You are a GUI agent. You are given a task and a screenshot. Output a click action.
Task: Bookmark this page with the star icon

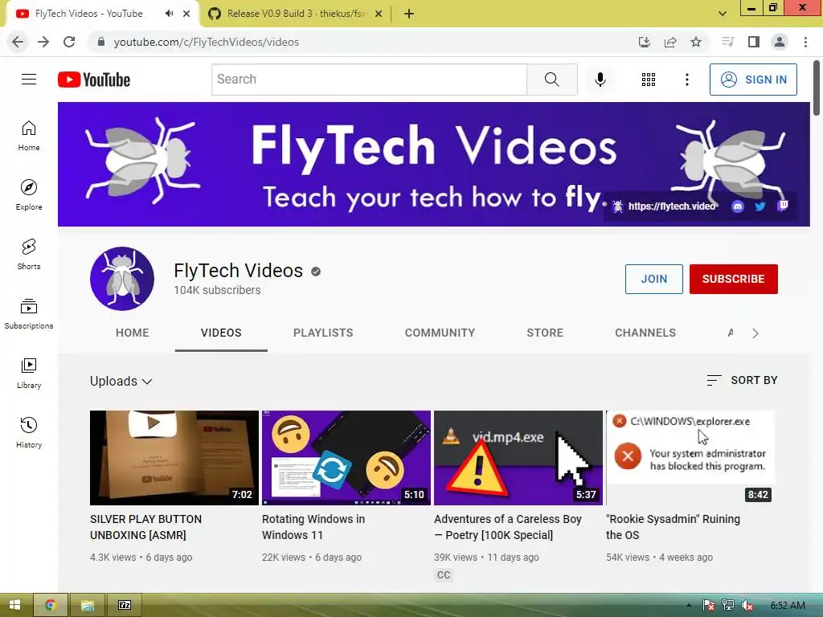[x=696, y=42]
